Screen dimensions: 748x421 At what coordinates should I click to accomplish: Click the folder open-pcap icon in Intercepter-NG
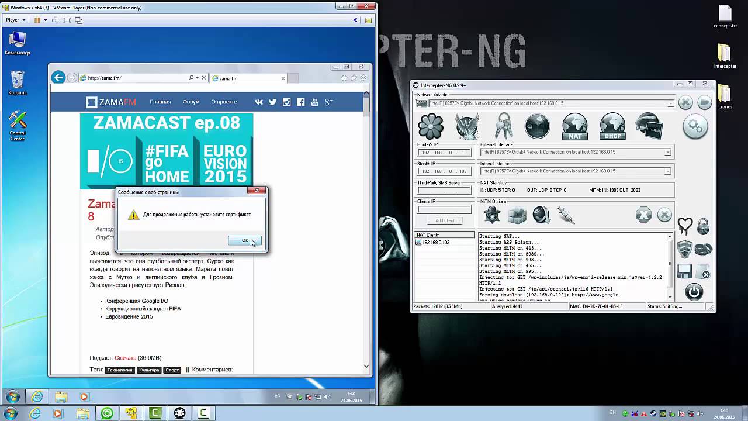704,103
